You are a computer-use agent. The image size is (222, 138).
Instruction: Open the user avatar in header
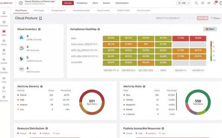coord(221,3)
